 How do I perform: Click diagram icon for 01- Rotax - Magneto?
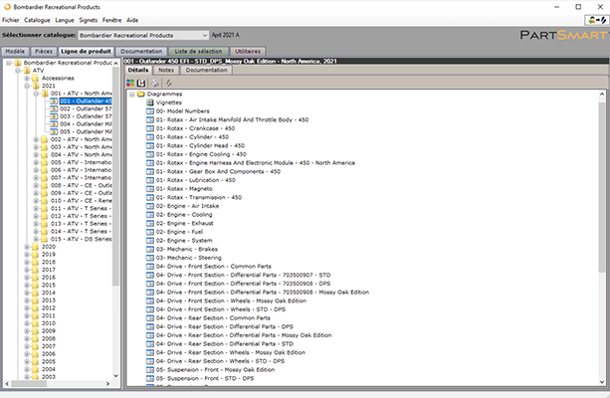pos(149,189)
